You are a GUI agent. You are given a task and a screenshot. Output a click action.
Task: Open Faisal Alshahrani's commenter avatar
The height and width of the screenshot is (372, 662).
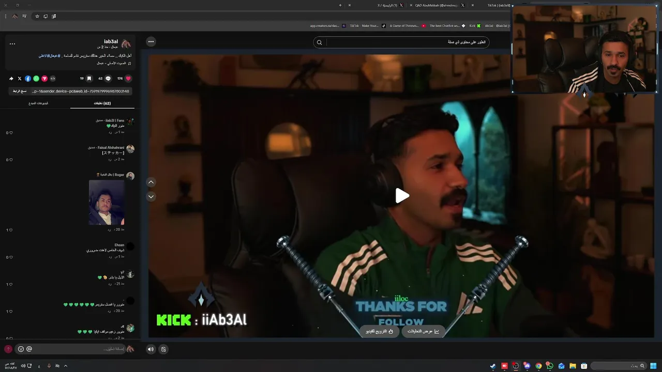coord(130,149)
